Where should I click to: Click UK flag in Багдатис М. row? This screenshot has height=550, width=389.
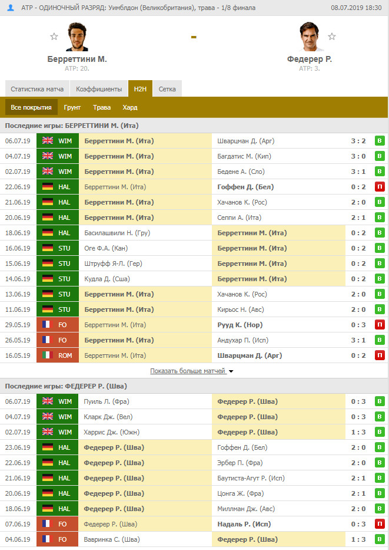pos(48,156)
